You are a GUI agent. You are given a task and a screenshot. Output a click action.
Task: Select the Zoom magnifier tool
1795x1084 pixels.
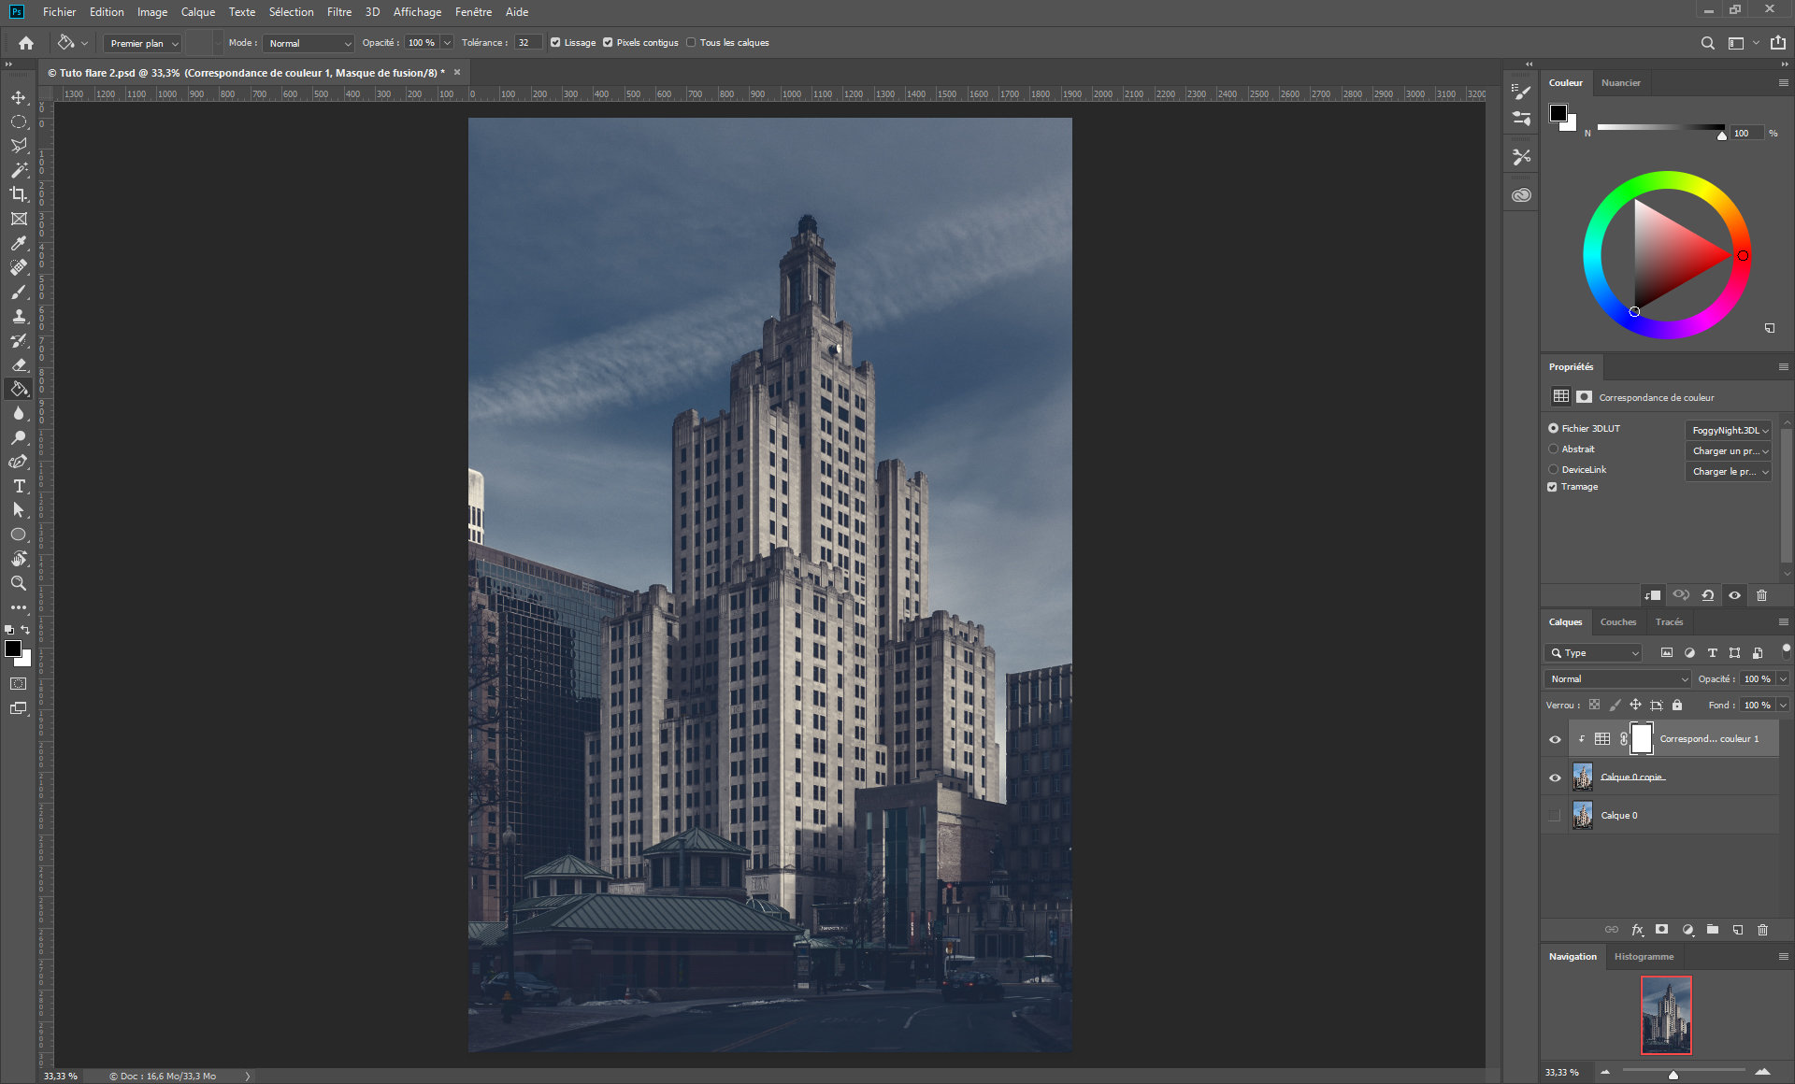[x=19, y=583]
